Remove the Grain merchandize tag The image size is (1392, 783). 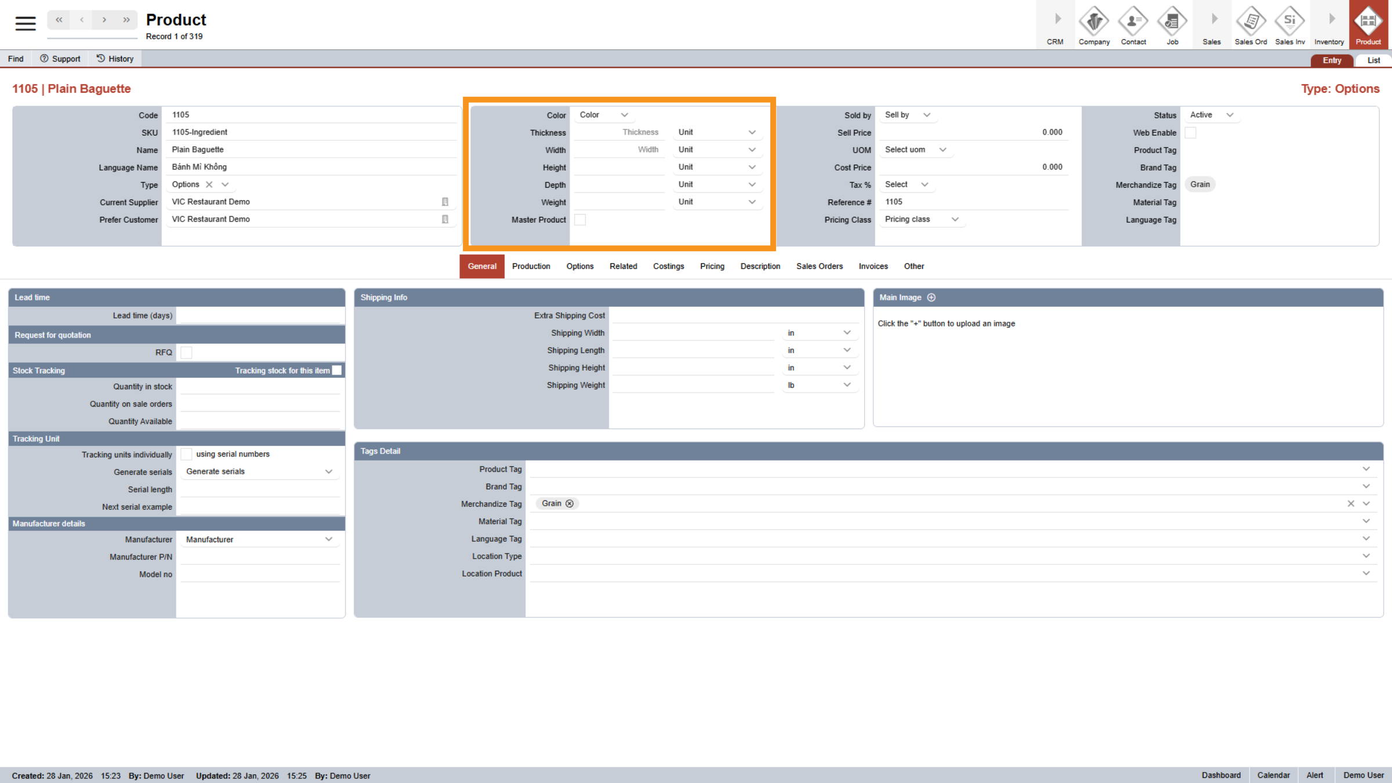(x=570, y=503)
